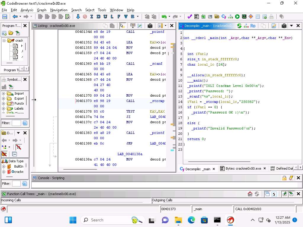Toggle the Ro read-only button in Decompile
This screenshot has height=227, width=303.
pos(253,26)
